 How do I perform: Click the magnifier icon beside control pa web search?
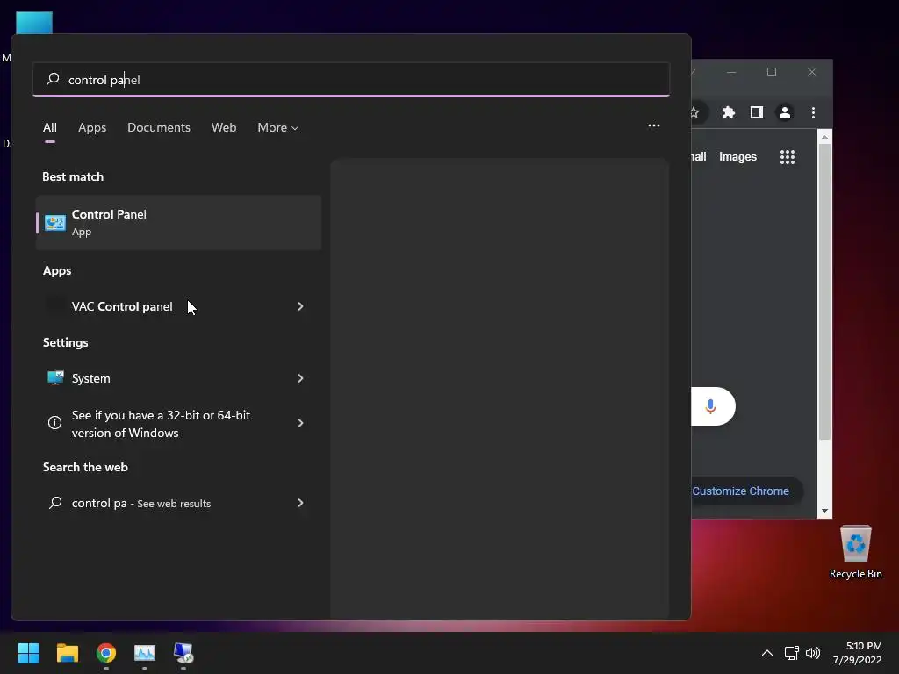(55, 503)
